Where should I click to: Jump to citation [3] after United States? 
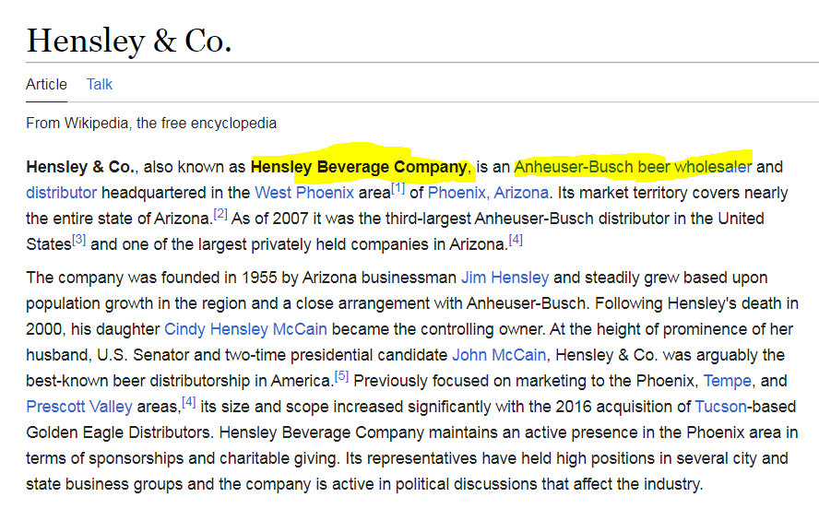point(79,240)
